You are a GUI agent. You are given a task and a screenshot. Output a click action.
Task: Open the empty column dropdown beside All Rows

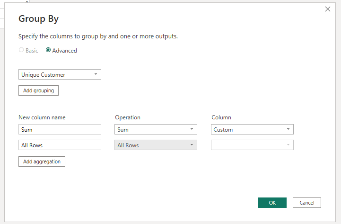(x=252, y=145)
